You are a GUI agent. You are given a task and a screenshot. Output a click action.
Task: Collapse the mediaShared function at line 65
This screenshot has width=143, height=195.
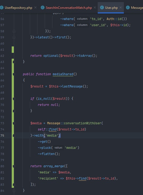(14, 74)
